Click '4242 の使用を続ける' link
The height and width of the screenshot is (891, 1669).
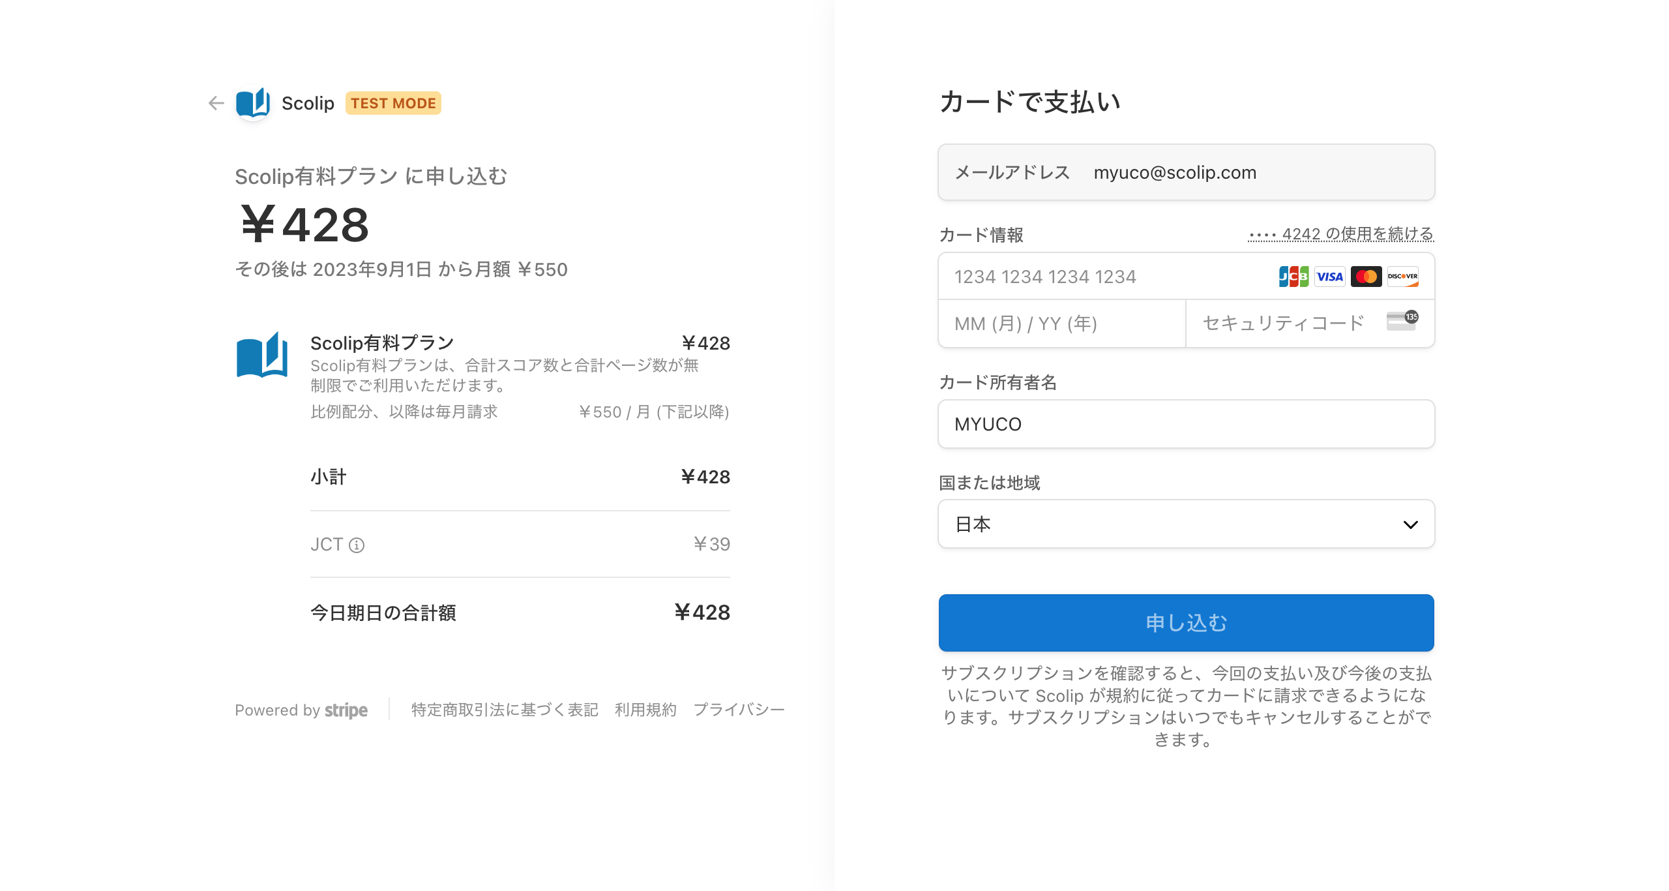1341,234
